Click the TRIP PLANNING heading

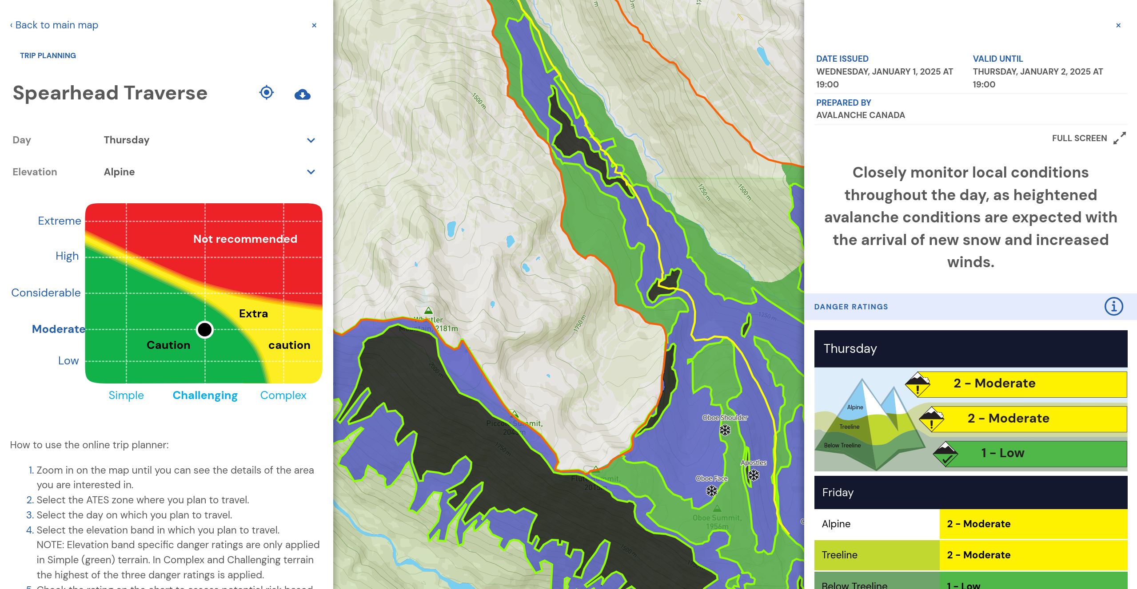click(x=48, y=55)
